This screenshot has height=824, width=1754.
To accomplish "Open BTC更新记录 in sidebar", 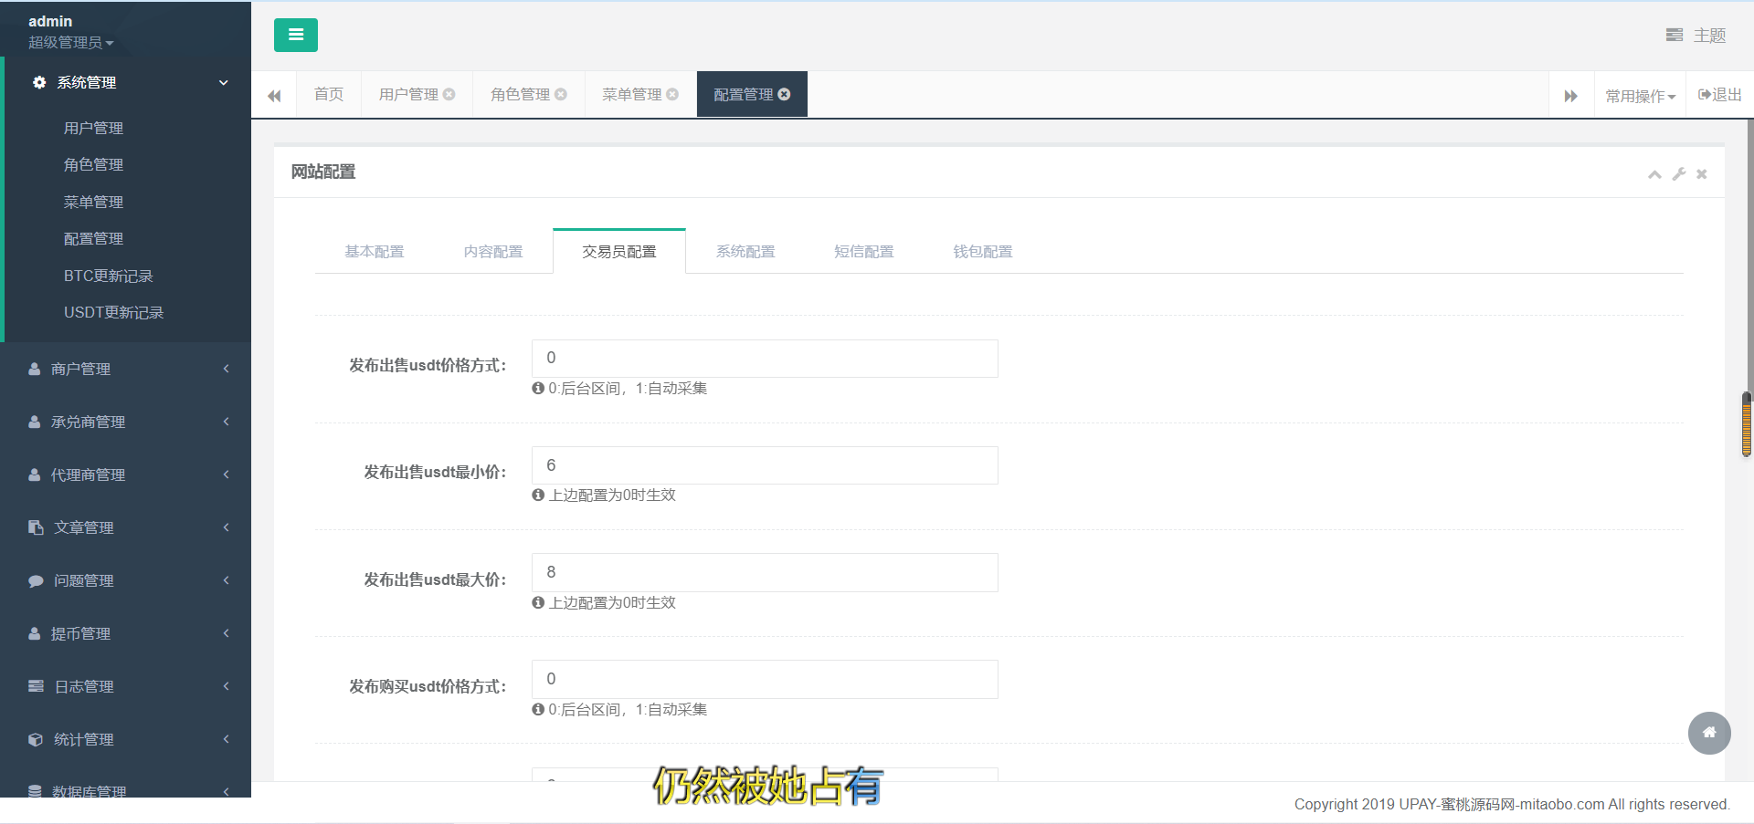I will [x=108, y=276].
